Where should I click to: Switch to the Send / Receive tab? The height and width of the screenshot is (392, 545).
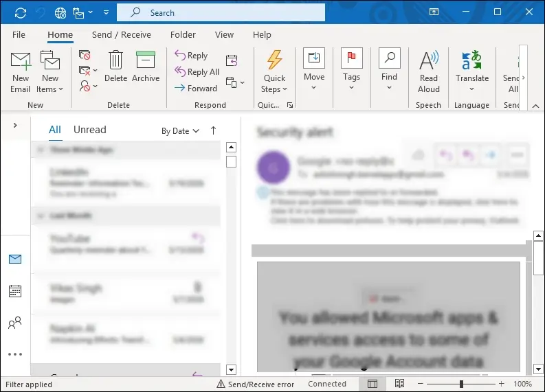click(x=122, y=35)
